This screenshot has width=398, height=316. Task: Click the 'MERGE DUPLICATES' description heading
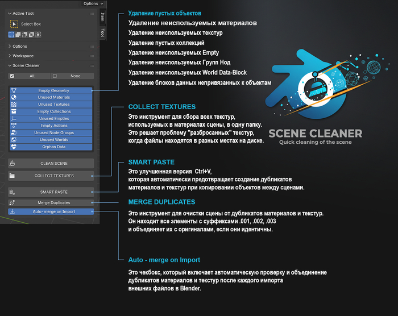click(x=161, y=202)
